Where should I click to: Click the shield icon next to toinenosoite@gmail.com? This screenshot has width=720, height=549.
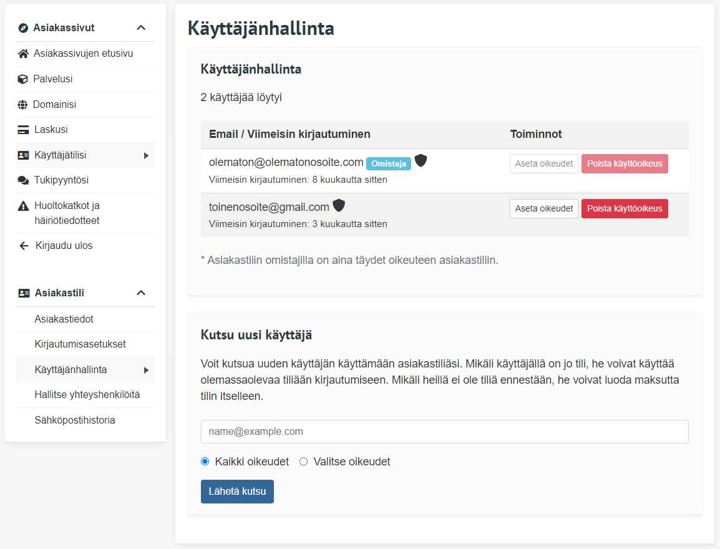(339, 205)
